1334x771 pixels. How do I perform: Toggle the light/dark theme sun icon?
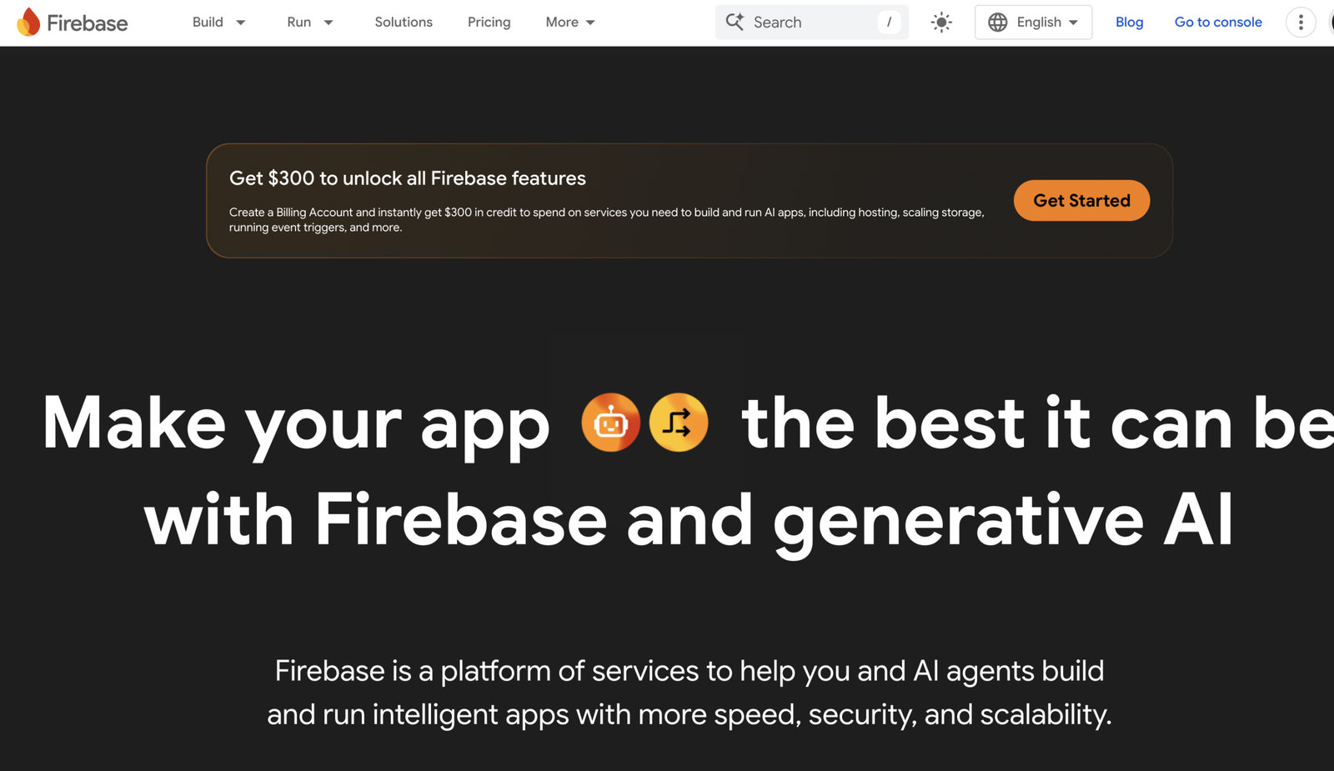pyautogui.click(x=941, y=23)
